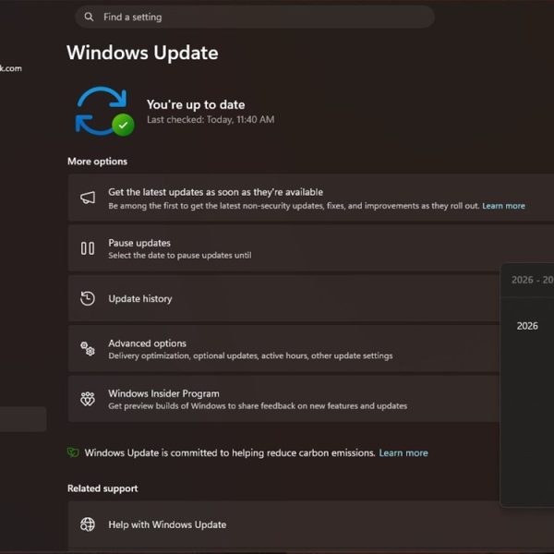
Task: Click the Select the date to pause updates text
Action: (x=180, y=255)
